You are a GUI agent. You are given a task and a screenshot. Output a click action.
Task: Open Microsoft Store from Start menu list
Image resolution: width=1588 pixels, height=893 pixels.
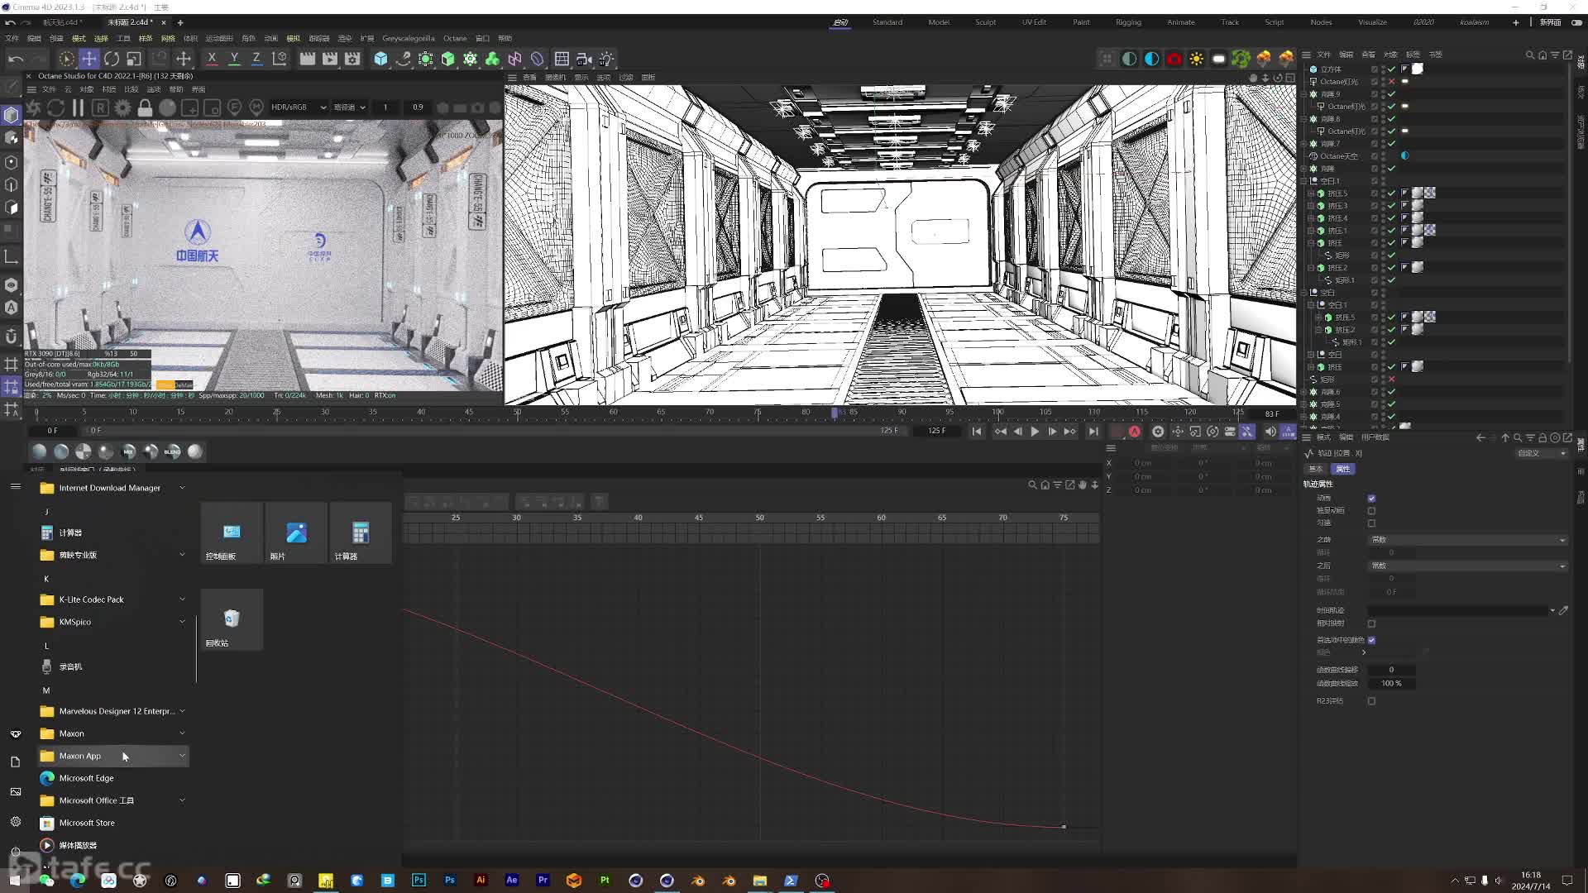click(113, 823)
